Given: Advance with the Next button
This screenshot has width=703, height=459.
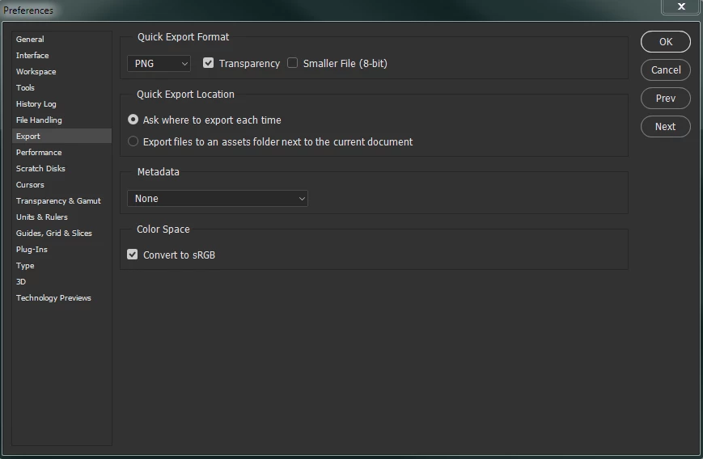Looking at the screenshot, I should coord(665,127).
